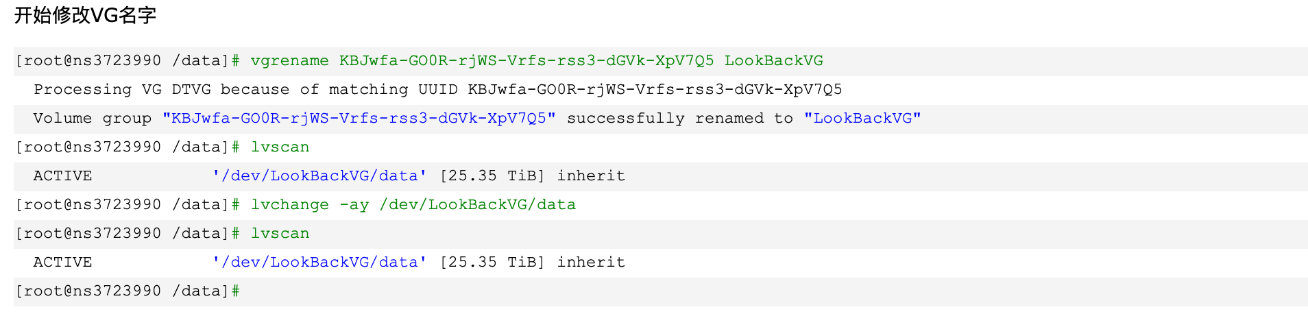Click the UUID in the Processing VG line
Image resolution: width=1308 pixels, height=314 pixels.
[655, 90]
